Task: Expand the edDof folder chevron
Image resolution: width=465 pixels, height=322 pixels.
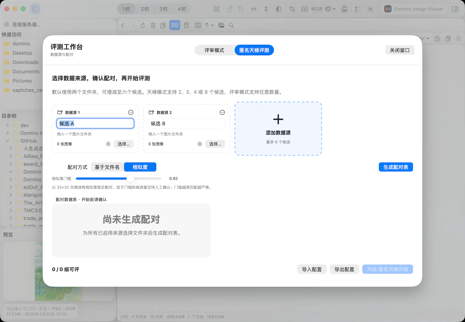Action: (x=11, y=187)
